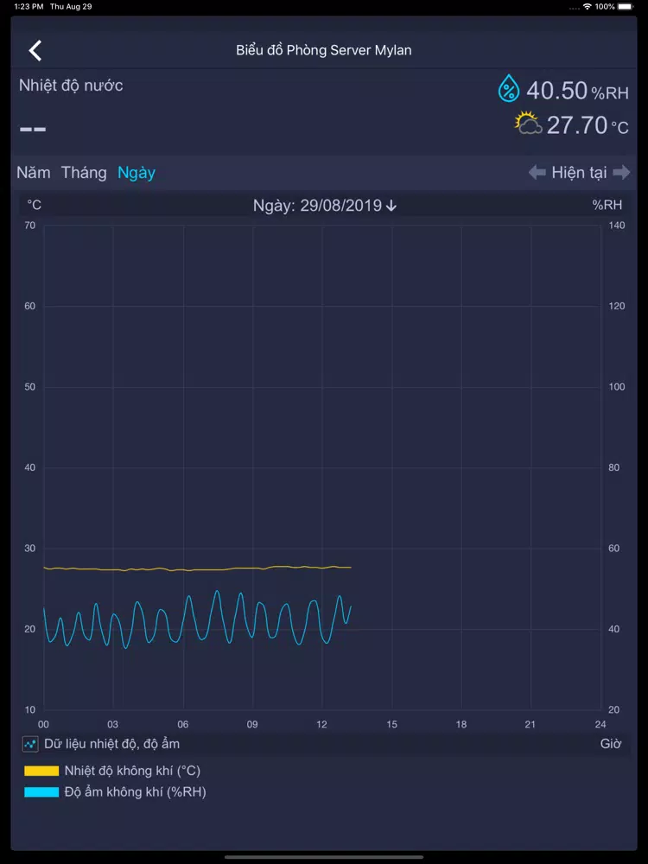Tap the yellow temperature line on chart
Image resolution: width=648 pixels, height=864 pixels.
[x=197, y=569]
